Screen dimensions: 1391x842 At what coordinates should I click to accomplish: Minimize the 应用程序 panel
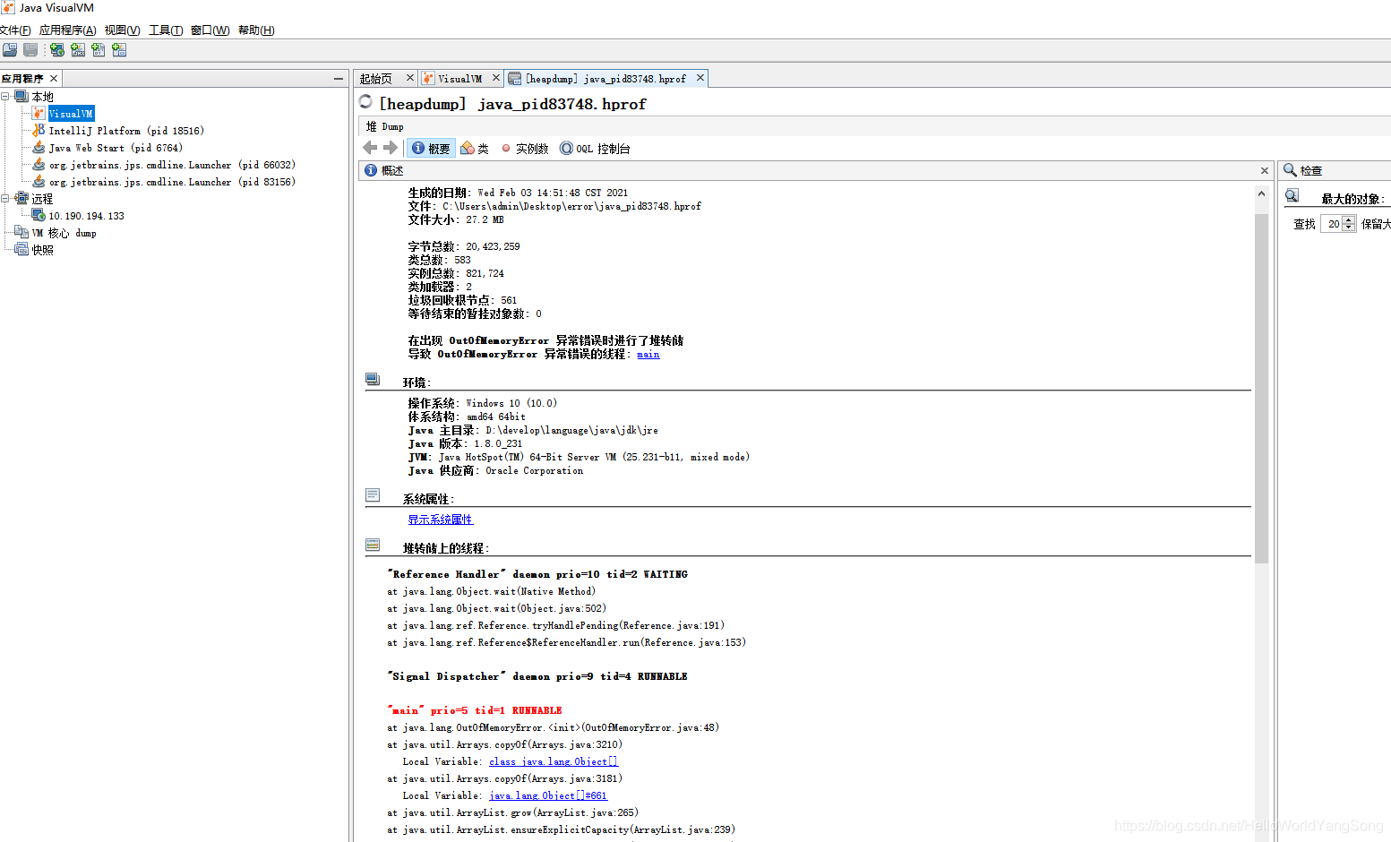pyautogui.click(x=339, y=79)
